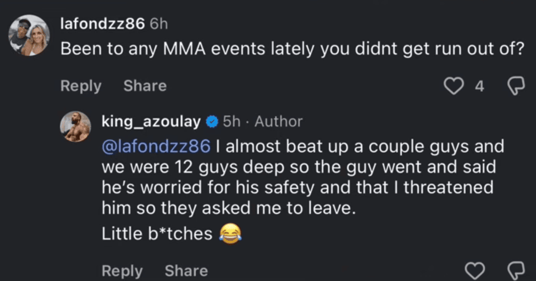Click the like count of 4

coord(480,86)
